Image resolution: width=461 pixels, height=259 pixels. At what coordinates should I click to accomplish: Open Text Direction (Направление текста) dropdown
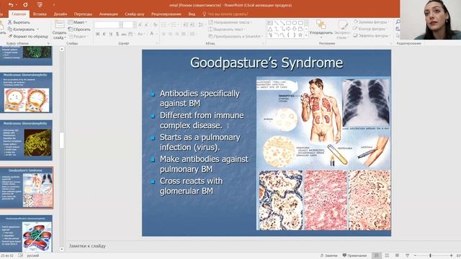pyautogui.click(x=230, y=22)
